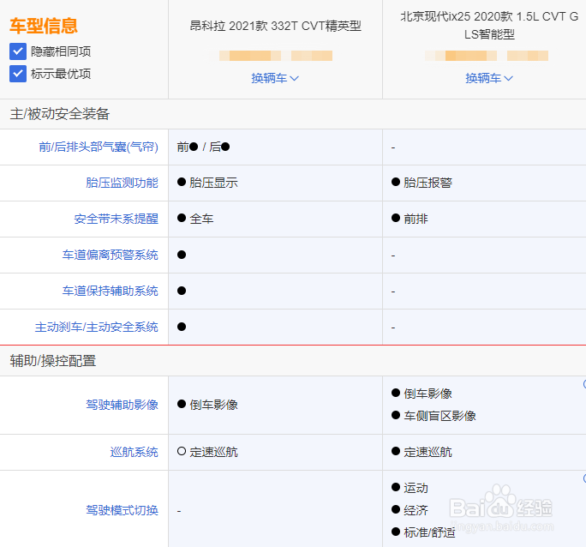Open 巡航系统 link
Viewport: 586px width, 547px height.
[x=135, y=452]
